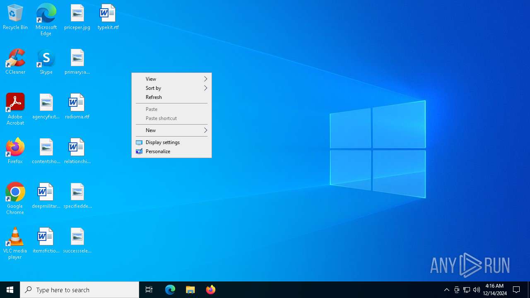Show hidden tray icons chevron
The width and height of the screenshot is (530, 298).
click(x=446, y=290)
